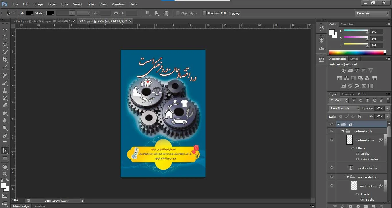Image resolution: width=392 pixels, height=208 pixels.
Task: Hide the "all" layer group
Action: [332, 125]
